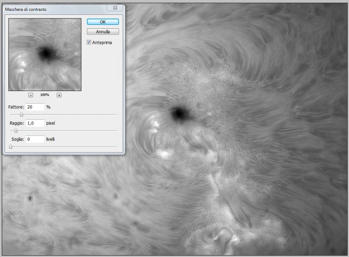Click the Fattore slider handle
The height and width of the screenshot is (257, 349).
(21, 115)
